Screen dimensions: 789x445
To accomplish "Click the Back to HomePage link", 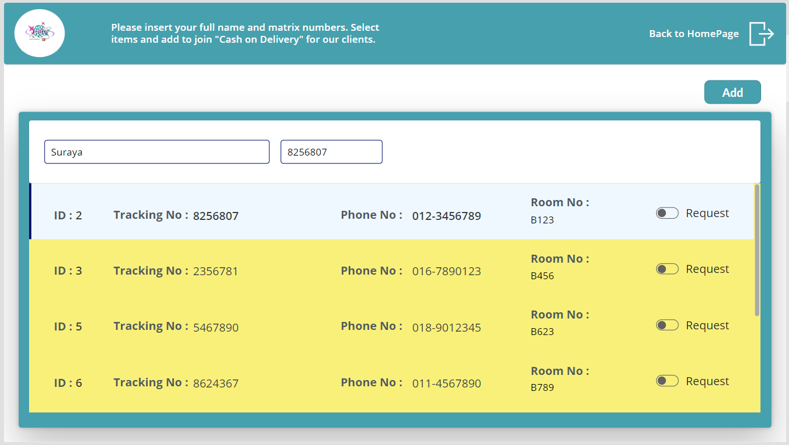I will [x=694, y=34].
